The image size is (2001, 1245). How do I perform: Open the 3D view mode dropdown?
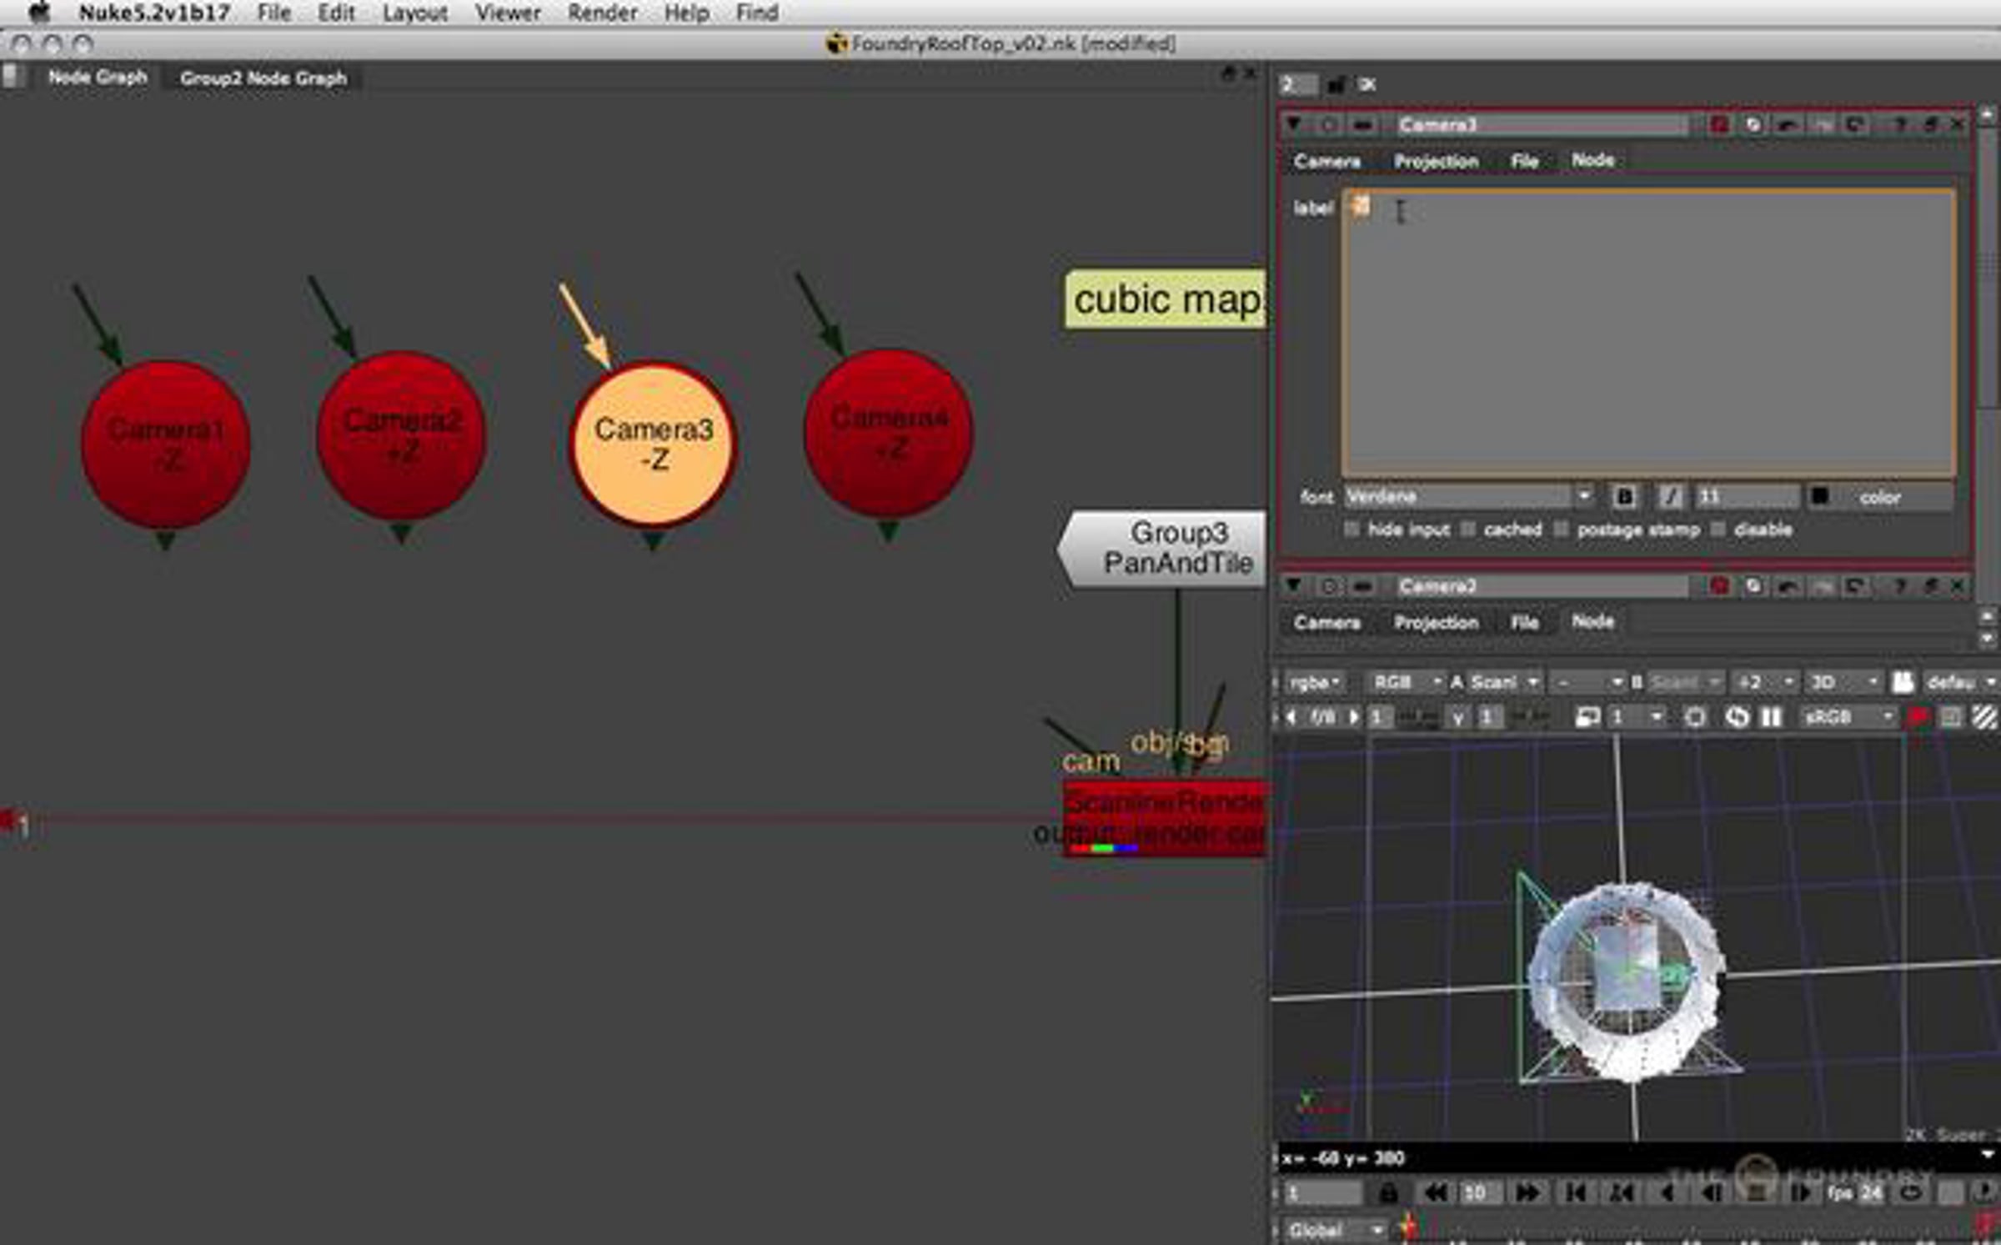click(1843, 682)
